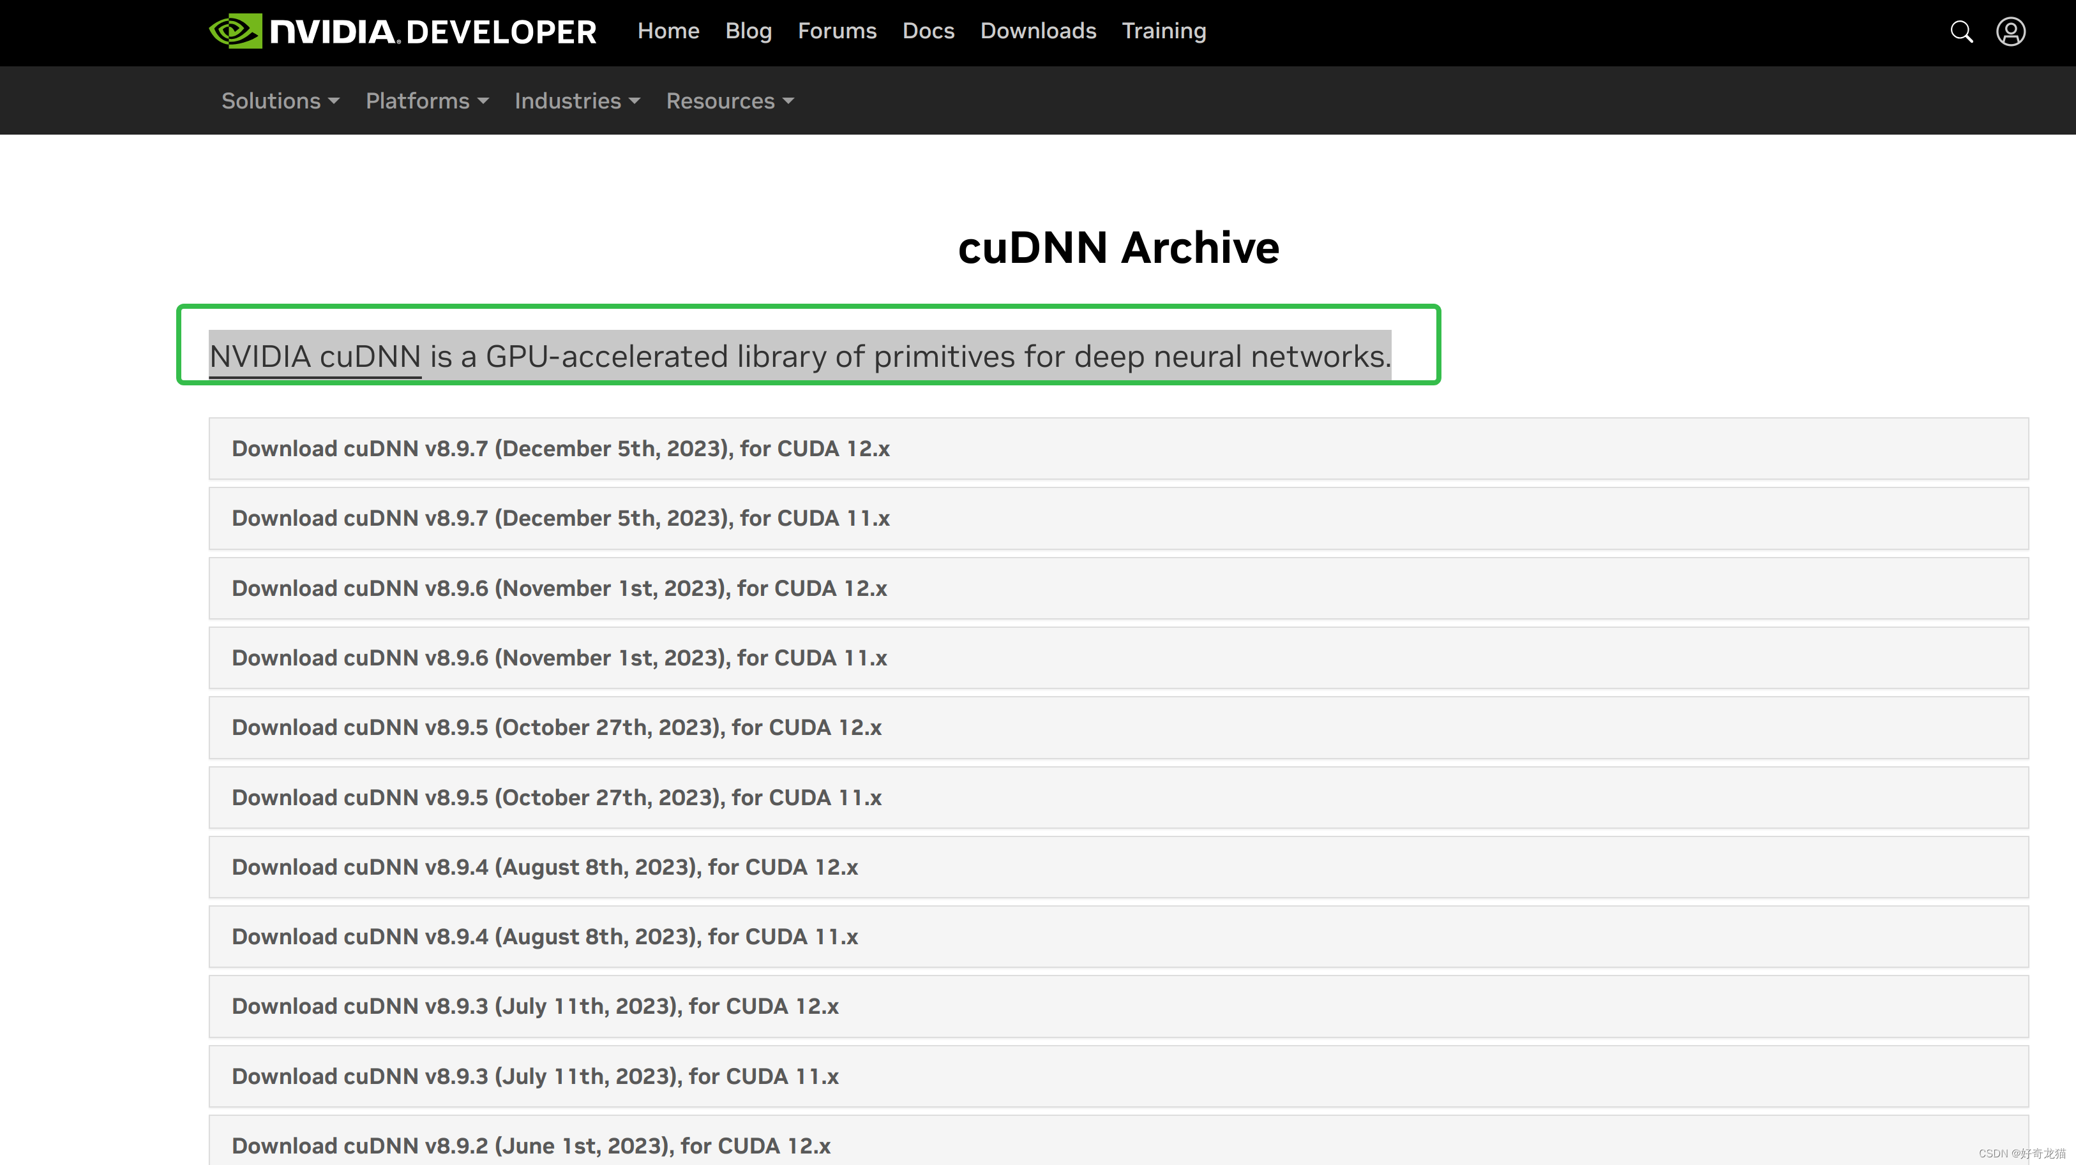Open the Blog nav item
The height and width of the screenshot is (1165, 2076).
click(748, 31)
